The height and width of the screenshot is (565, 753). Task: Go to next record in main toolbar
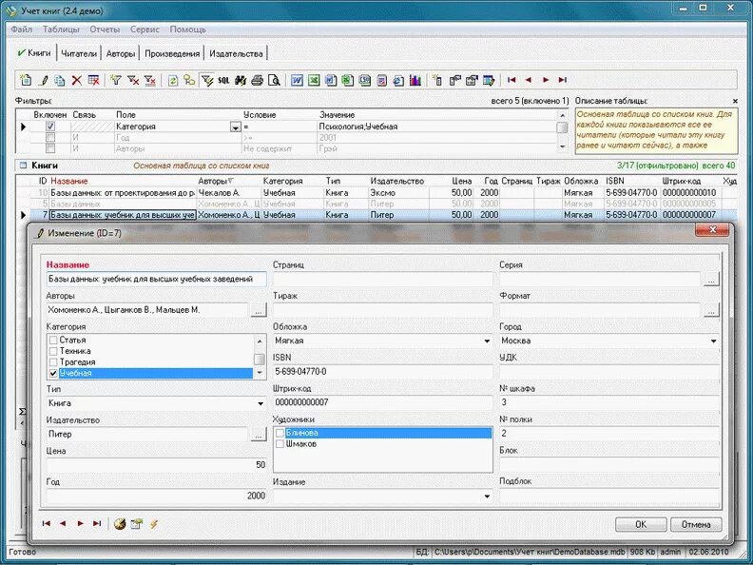tap(546, 80)
